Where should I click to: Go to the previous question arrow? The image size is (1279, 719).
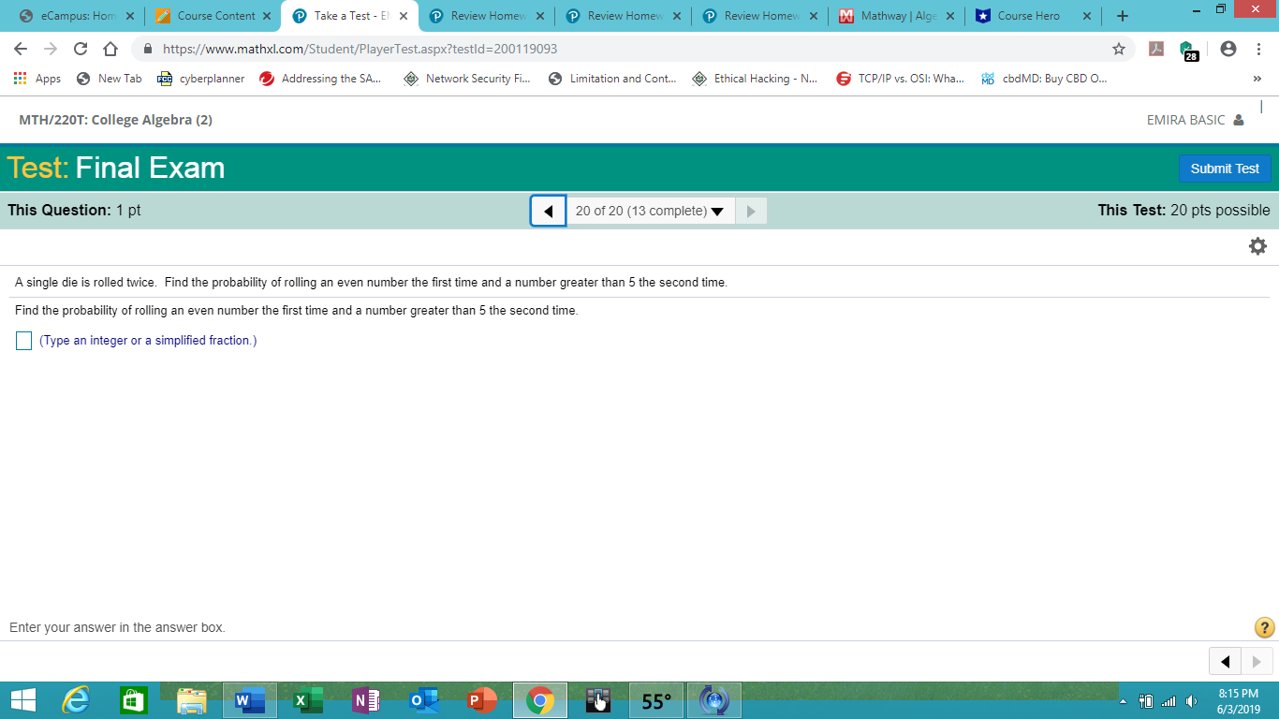coord(548,211)
